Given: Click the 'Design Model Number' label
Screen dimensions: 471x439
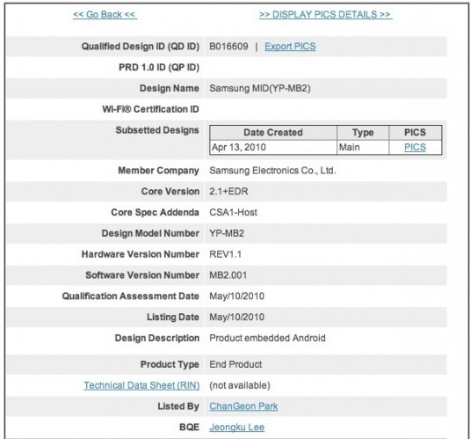Looking at the screenshot, I should point(150,233).
